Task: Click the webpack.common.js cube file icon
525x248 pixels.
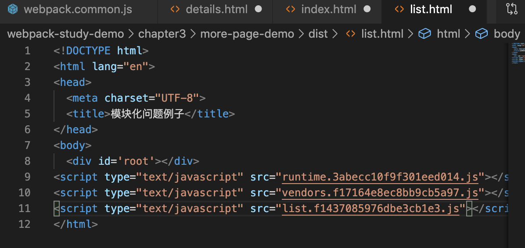Action: [13, 9]
